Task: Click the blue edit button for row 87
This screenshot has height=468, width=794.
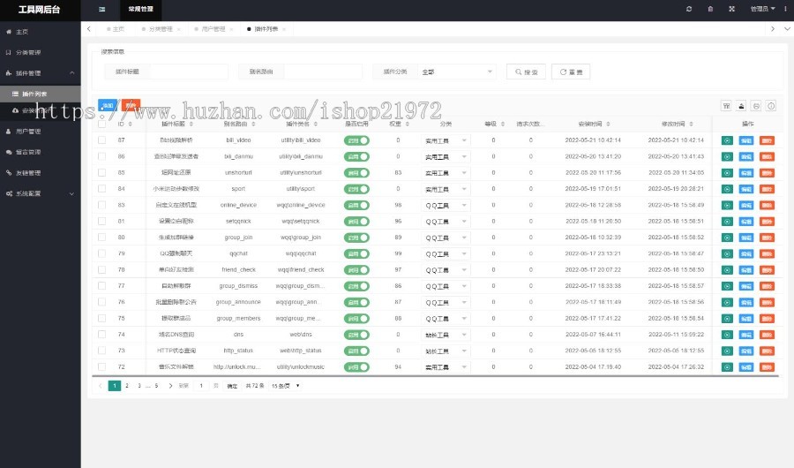Action: [746, 140]
